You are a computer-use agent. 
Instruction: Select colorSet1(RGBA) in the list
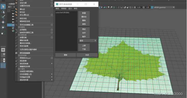click(x=63, y=12)
